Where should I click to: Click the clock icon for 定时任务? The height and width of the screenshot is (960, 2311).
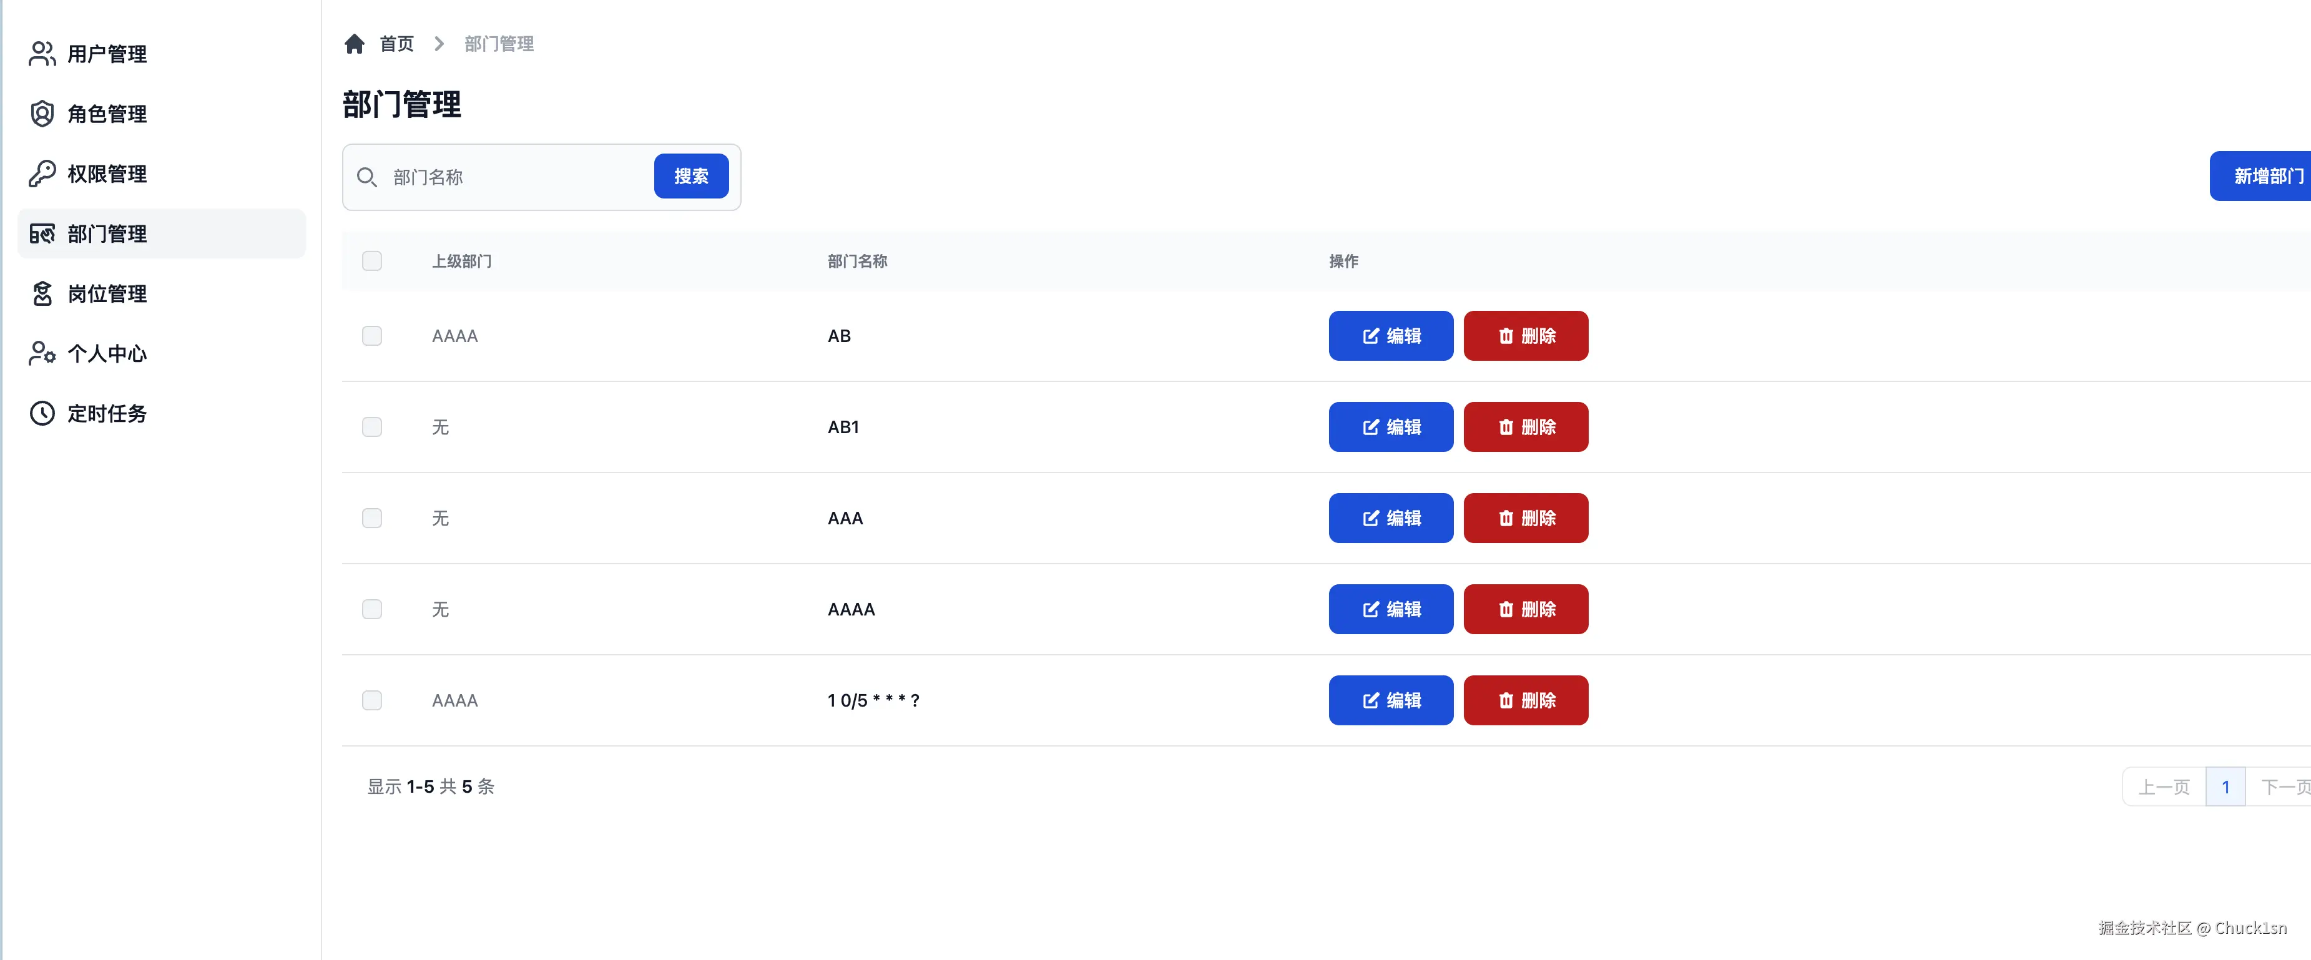[x=41, y=414]
